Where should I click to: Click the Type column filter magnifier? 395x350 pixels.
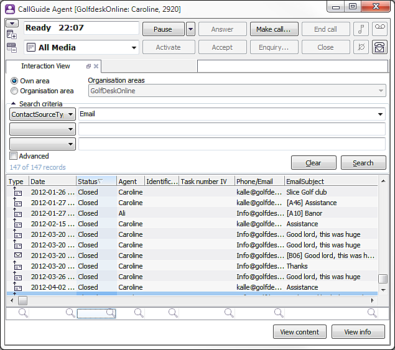coord(23,313)
